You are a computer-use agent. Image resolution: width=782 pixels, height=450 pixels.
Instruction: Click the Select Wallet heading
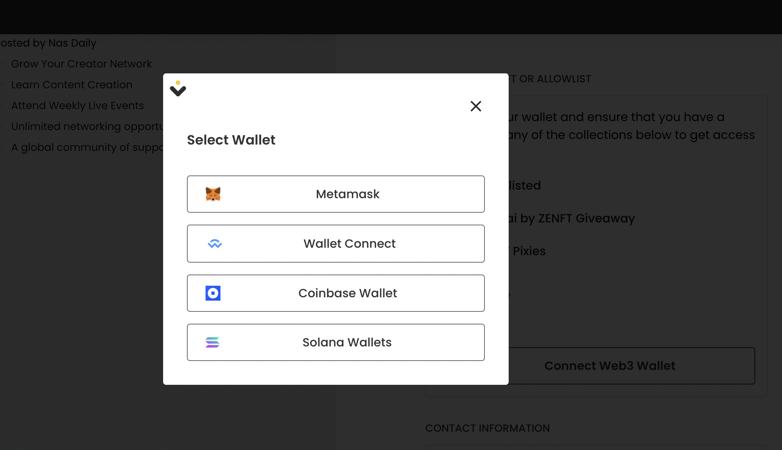(231, 140)
